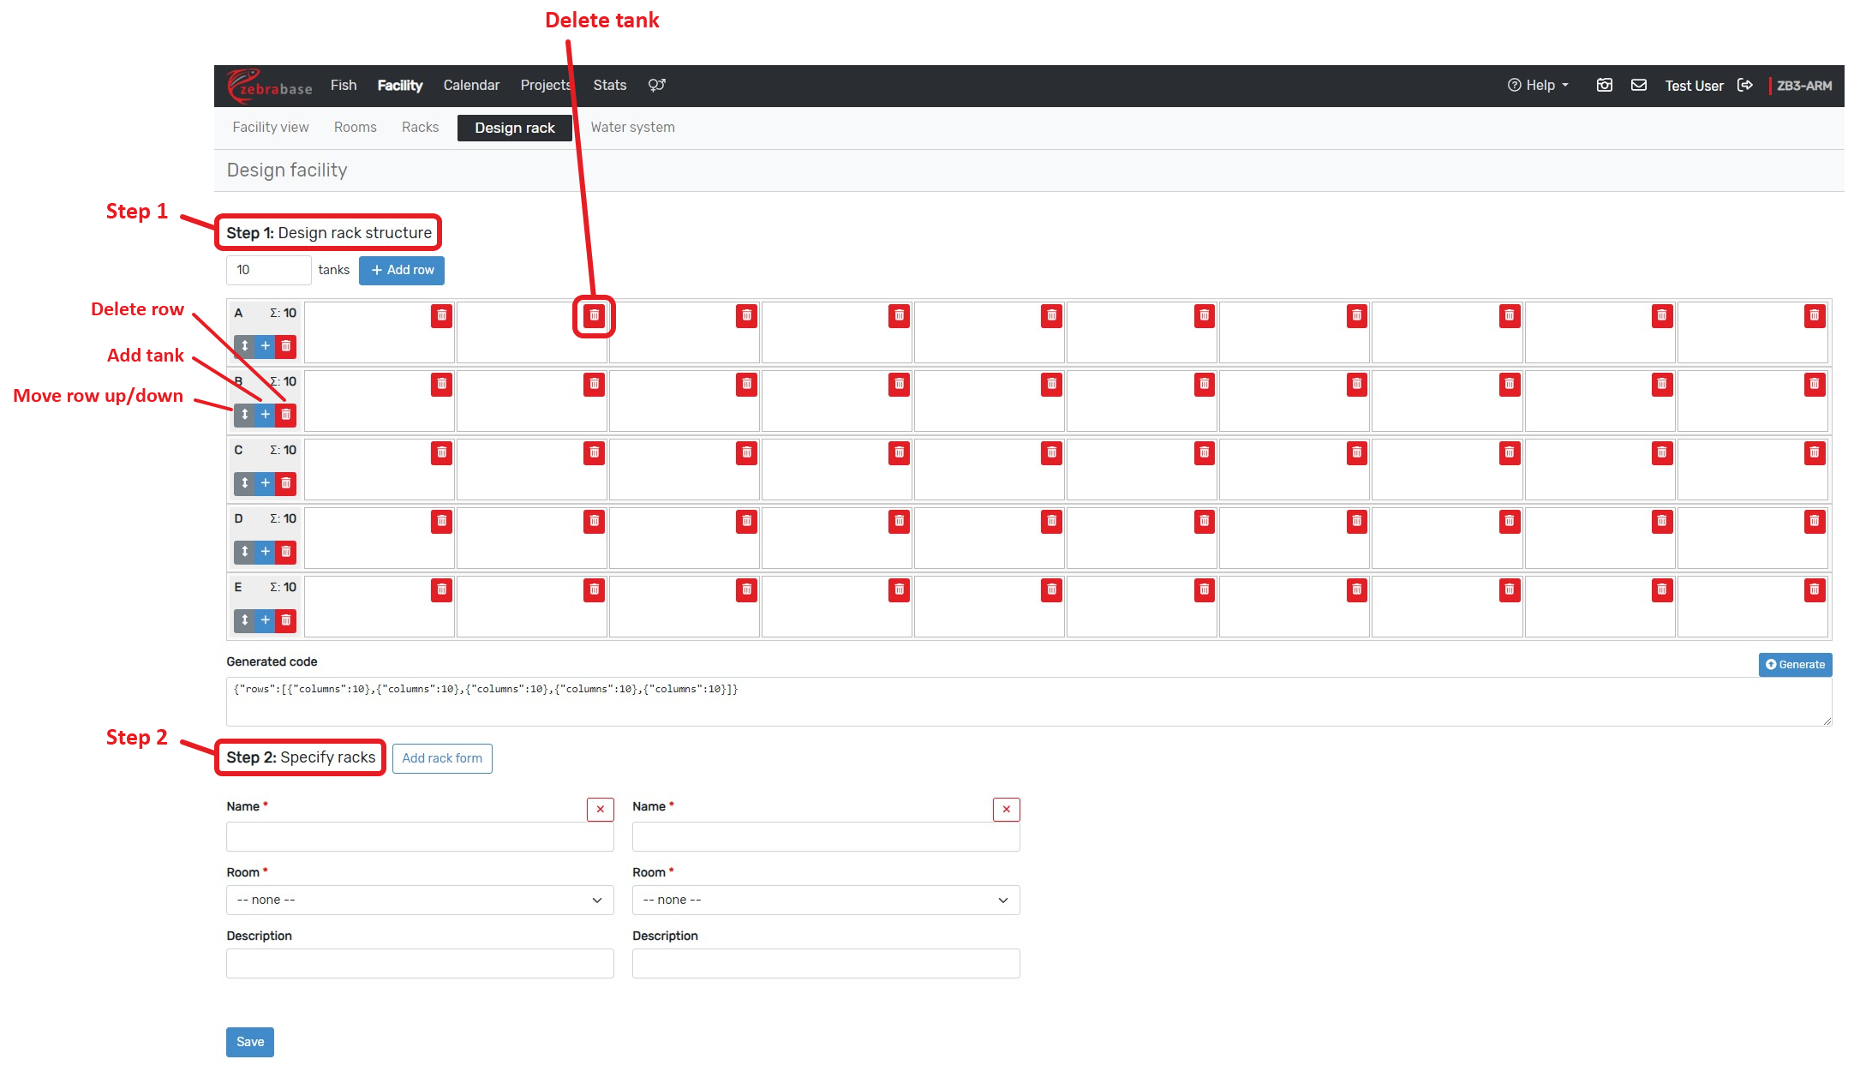Expand the Help menu
The image size is (1854, 1083).
pyautogui.click(x=1539, y=85)
